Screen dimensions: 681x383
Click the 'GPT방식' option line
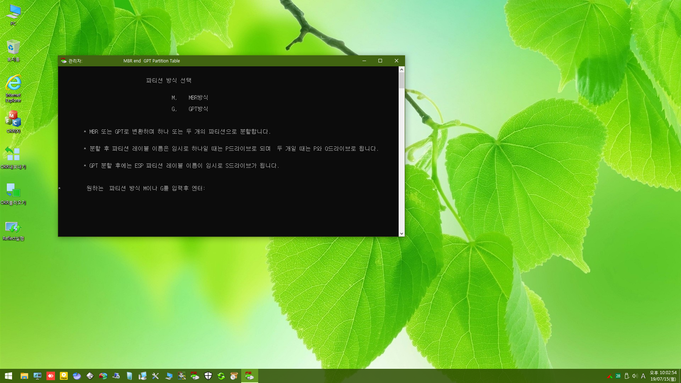[190, 109]
